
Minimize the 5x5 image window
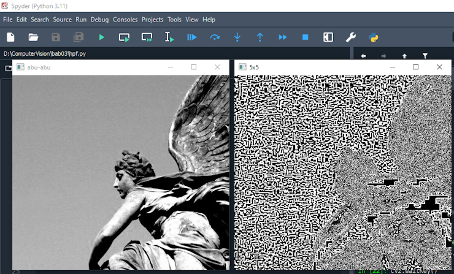(x=393, y=67)
